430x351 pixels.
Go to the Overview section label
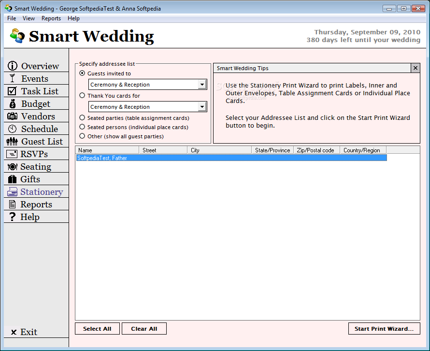click(x=40, y=66)
